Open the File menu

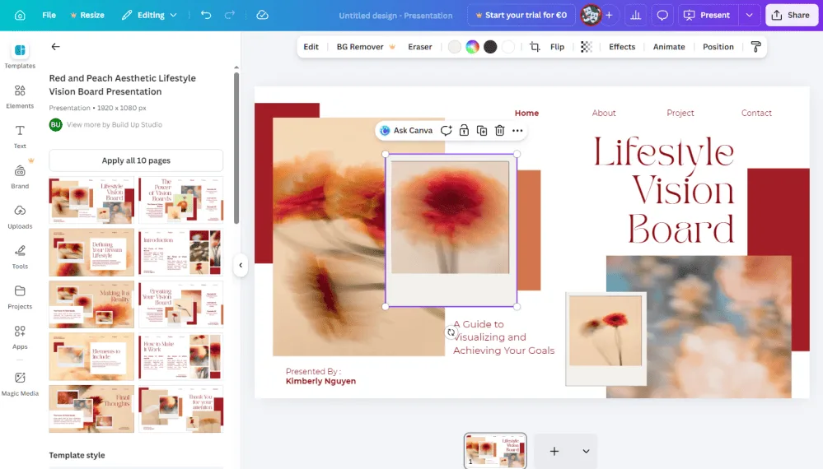pyautogui.click(x=49, y=15)
